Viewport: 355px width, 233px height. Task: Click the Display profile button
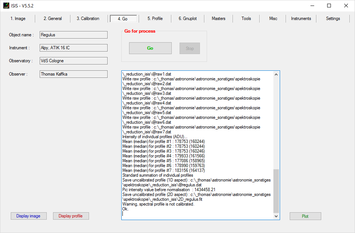(71, 216)
